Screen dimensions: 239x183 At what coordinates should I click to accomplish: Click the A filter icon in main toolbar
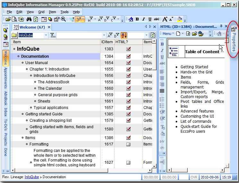pos(100,19)
